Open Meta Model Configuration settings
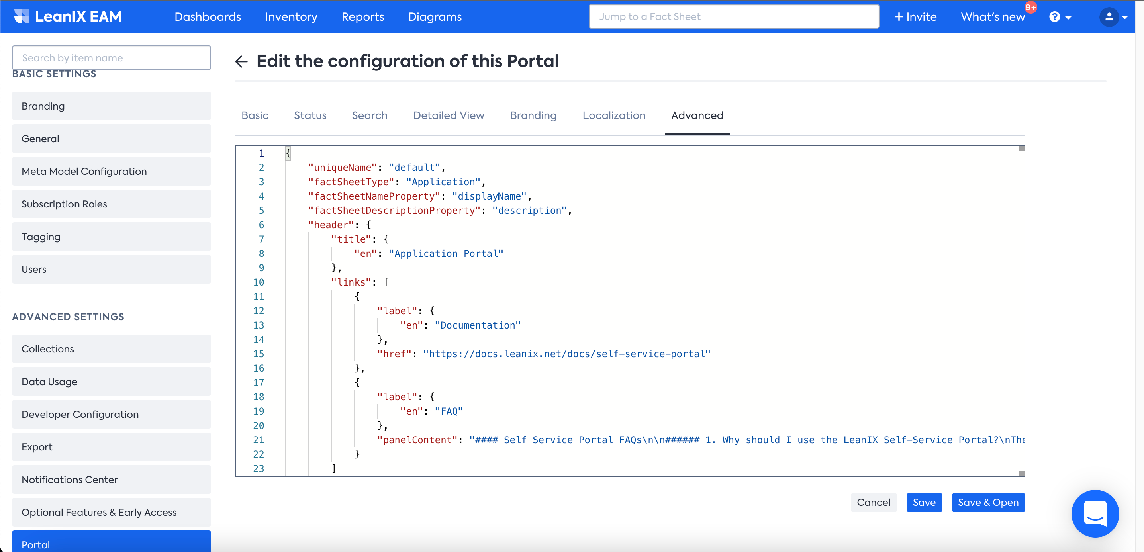This screenshot has height=552, width=1144. coord(112,171)
